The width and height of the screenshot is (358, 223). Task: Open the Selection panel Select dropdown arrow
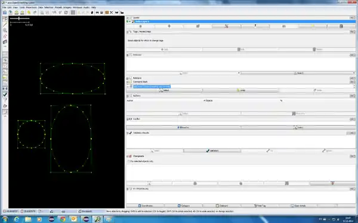pos(239,73)
